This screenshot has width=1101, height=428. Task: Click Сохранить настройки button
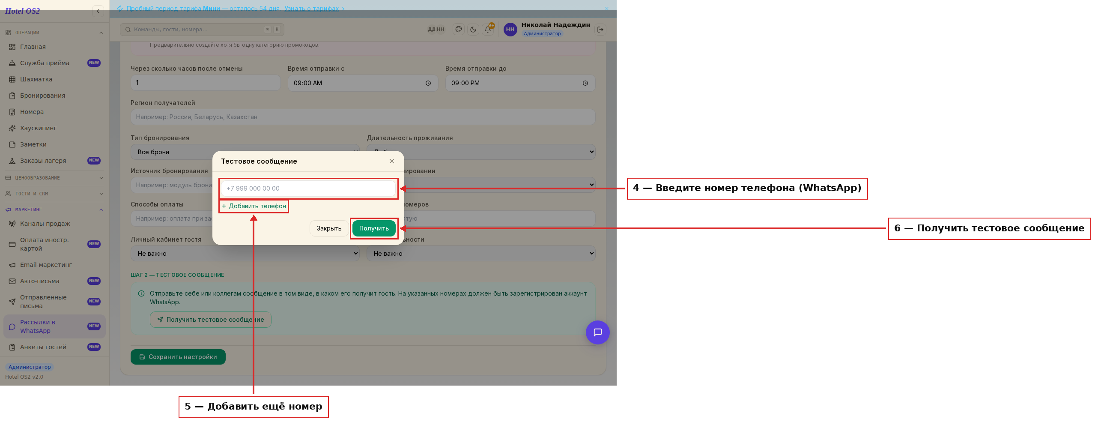(178, 357)
